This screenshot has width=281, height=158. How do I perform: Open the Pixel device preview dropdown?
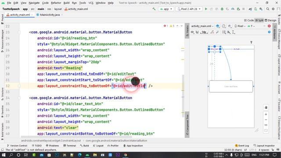240,26
